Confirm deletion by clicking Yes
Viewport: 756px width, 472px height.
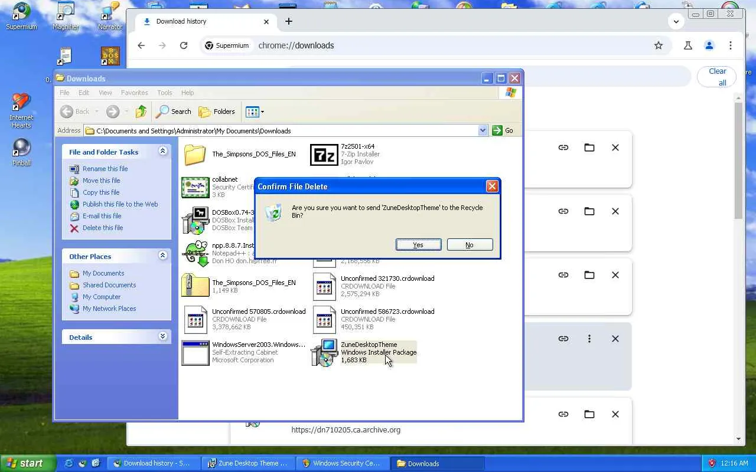pyautogui.click(x=418, y=245)
